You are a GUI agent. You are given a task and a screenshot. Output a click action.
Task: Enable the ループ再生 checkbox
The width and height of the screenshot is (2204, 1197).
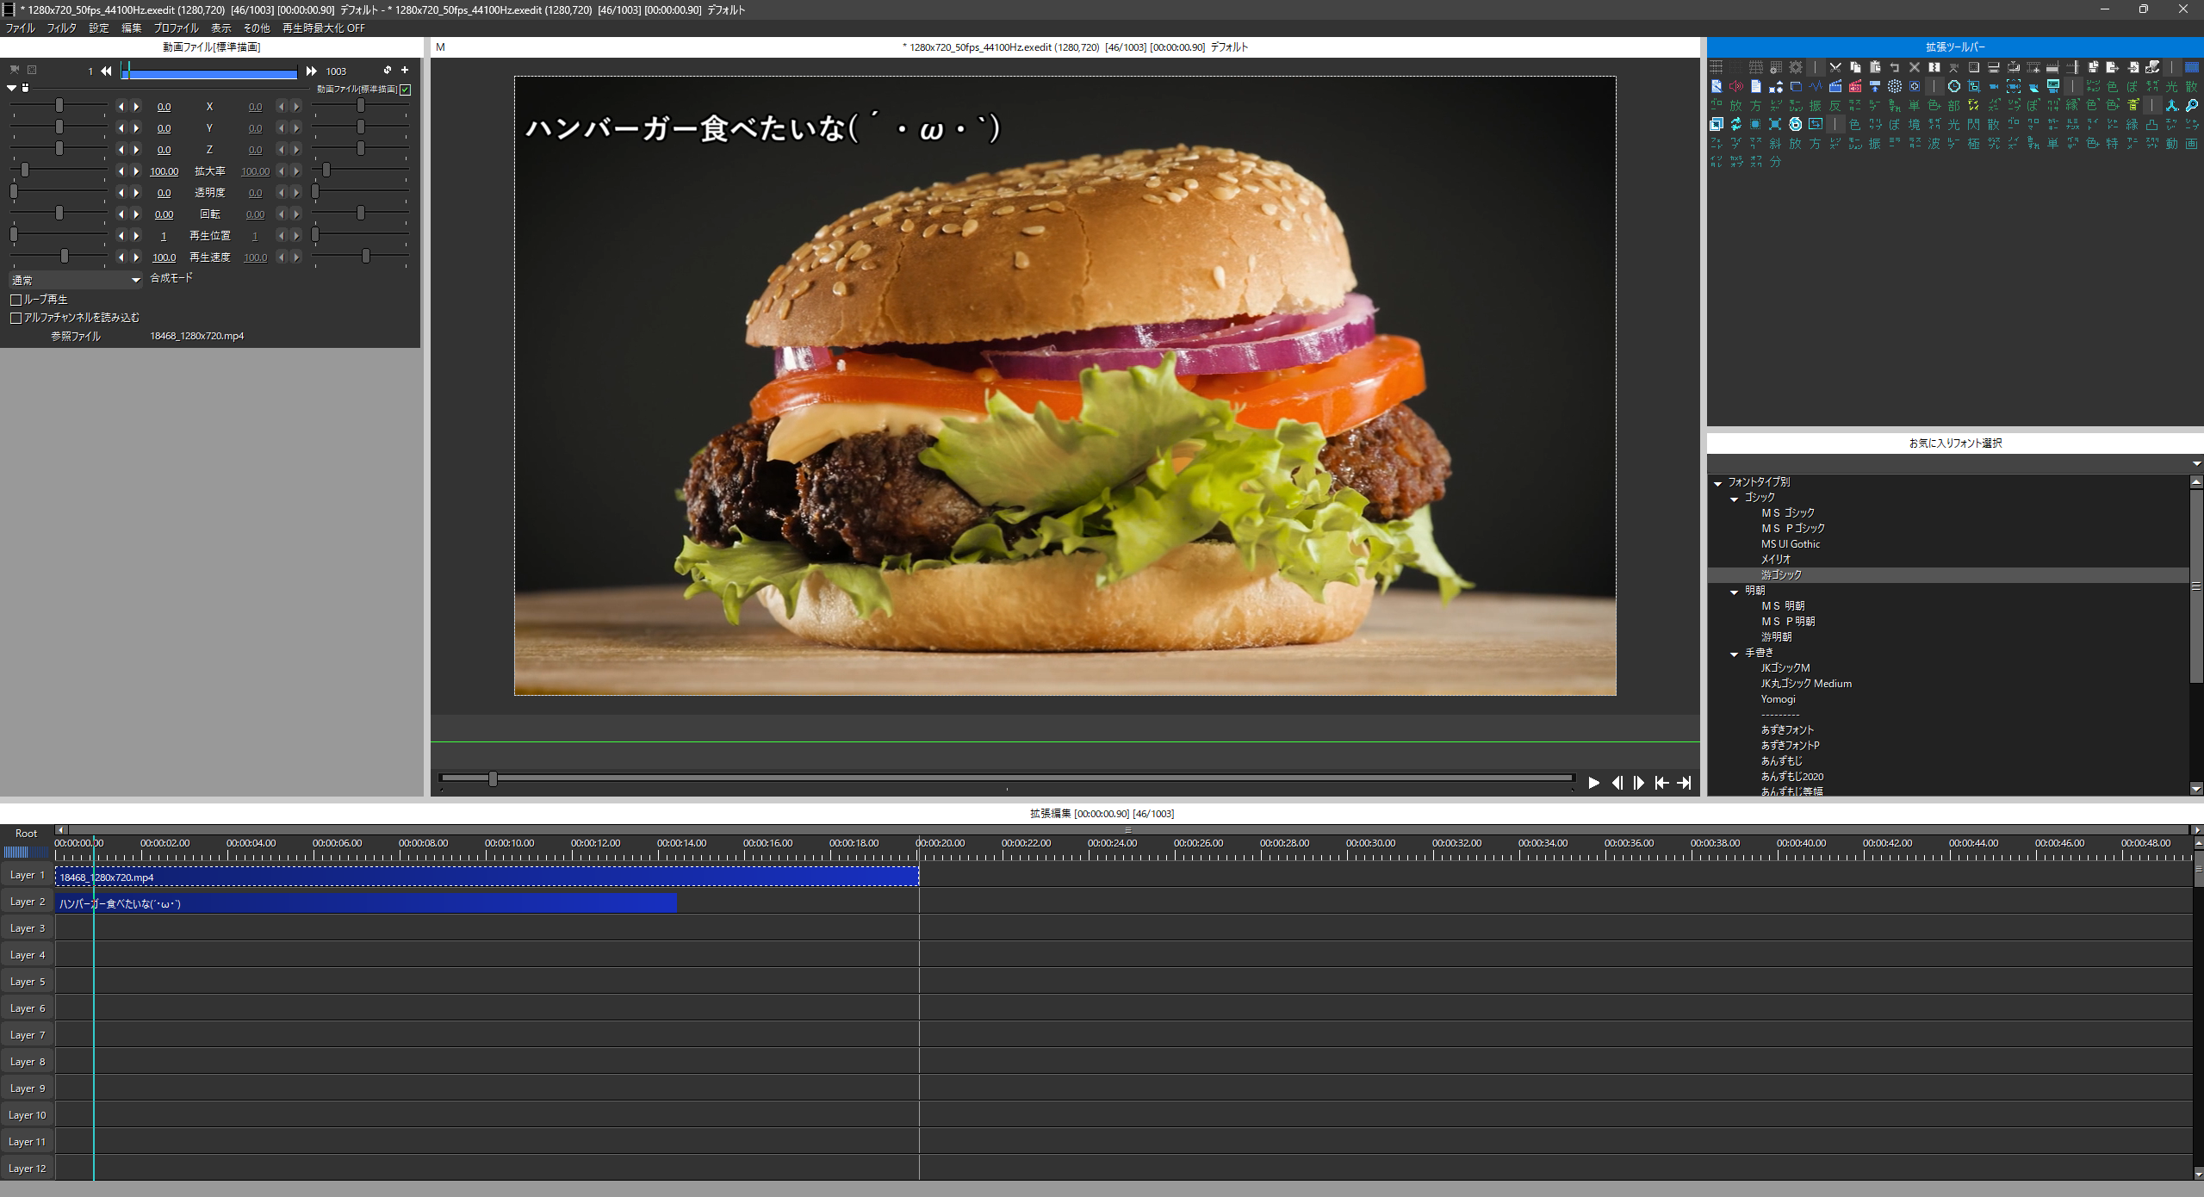tap(16, 300)
